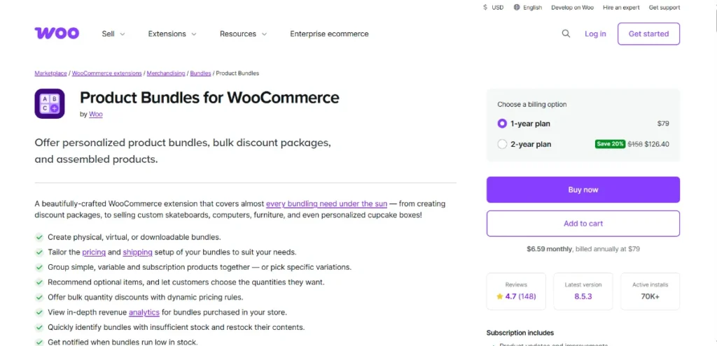Open the Bundles breadcrumb link
The width and height of the screenshot is (717, 346).
[x=200, y=73]
